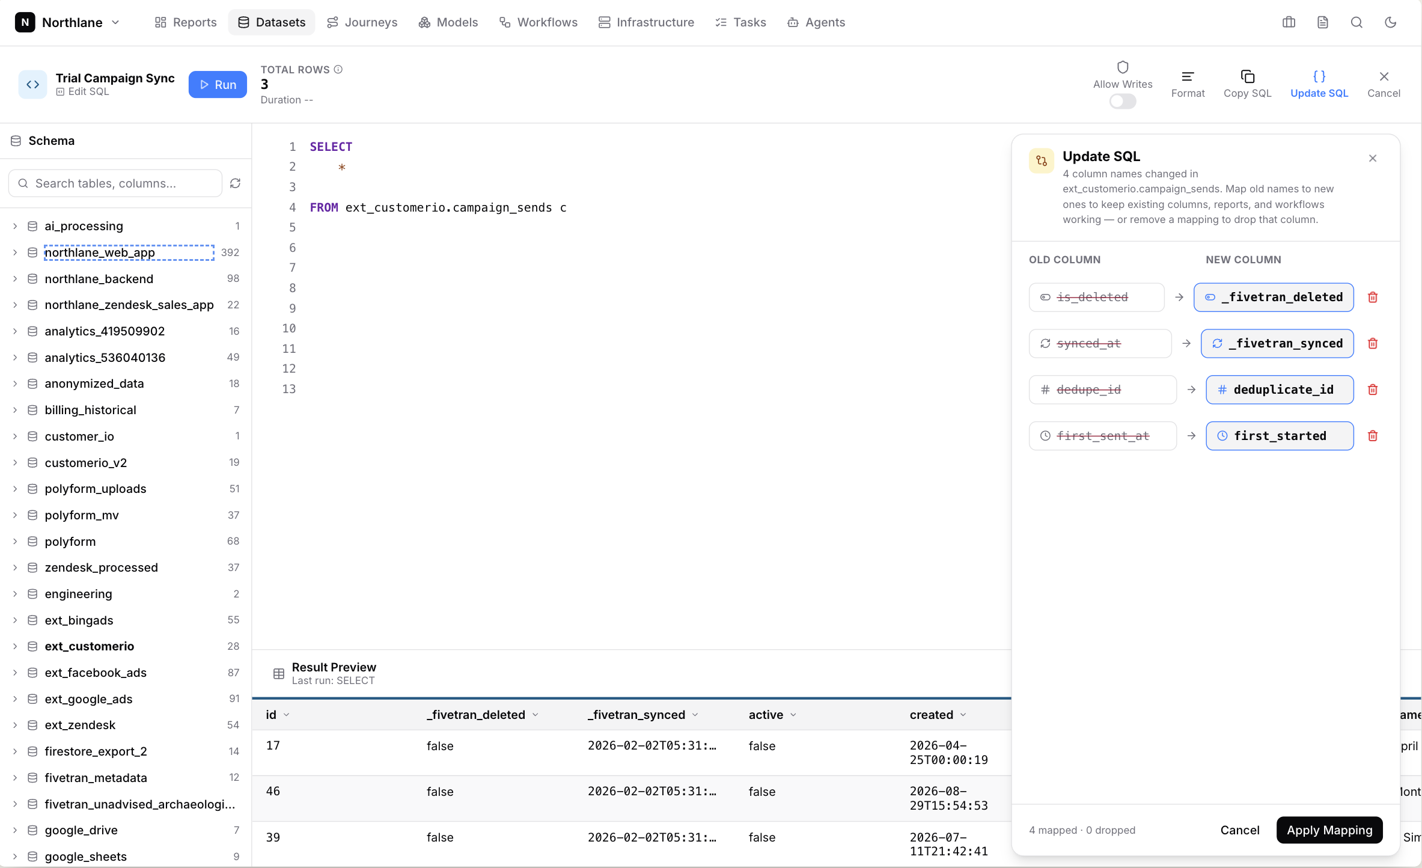The width and height of the screenshot is (1422, 868).
Task: Delete the synced_at mapping row
Action: [x=1373, y=343]
